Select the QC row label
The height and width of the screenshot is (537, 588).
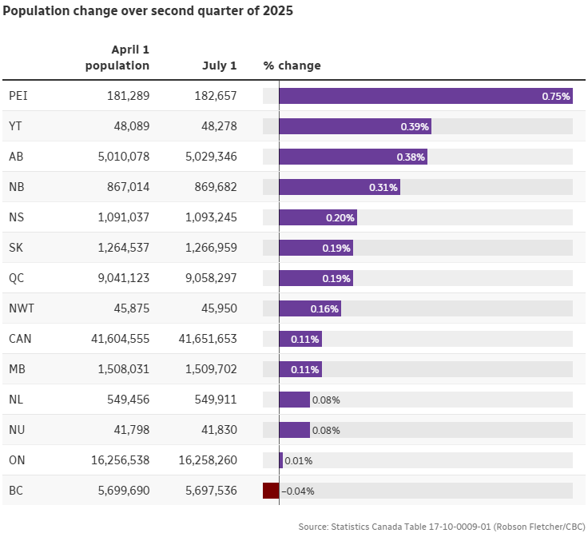pos(16,278)
